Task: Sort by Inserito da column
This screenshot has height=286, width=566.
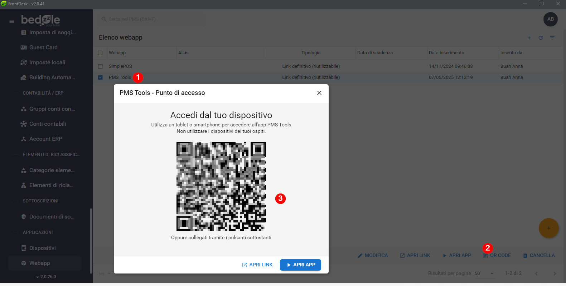Action: (511, 53)
